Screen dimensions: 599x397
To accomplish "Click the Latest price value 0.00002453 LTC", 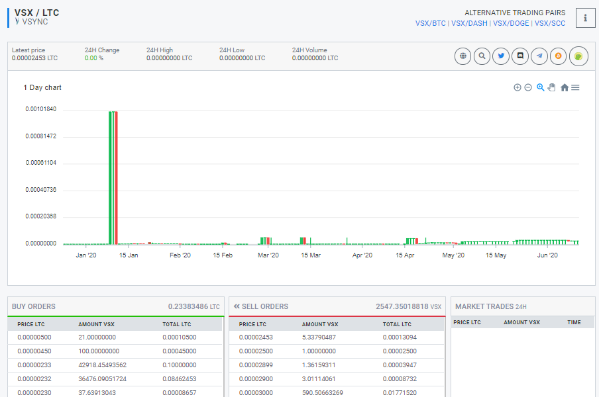I will click(34, 58).
